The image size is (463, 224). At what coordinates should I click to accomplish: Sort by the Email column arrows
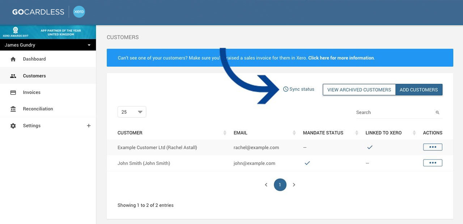coord(294,133)
